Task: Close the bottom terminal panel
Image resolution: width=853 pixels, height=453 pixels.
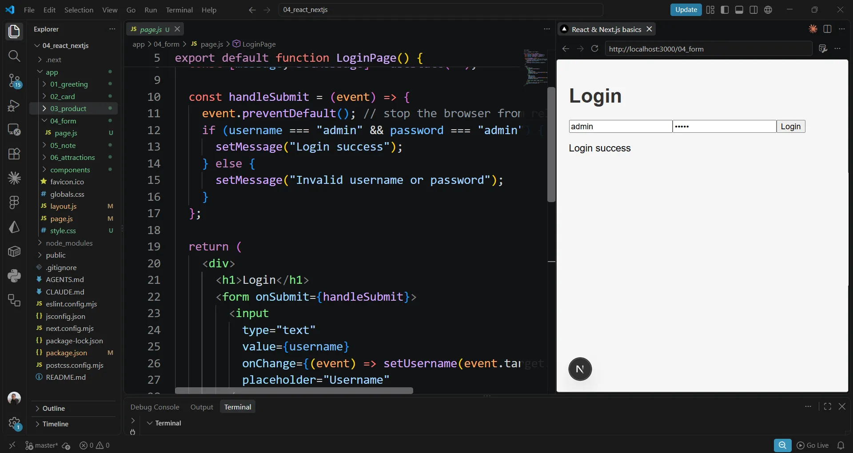Action: tap(842, 406)
